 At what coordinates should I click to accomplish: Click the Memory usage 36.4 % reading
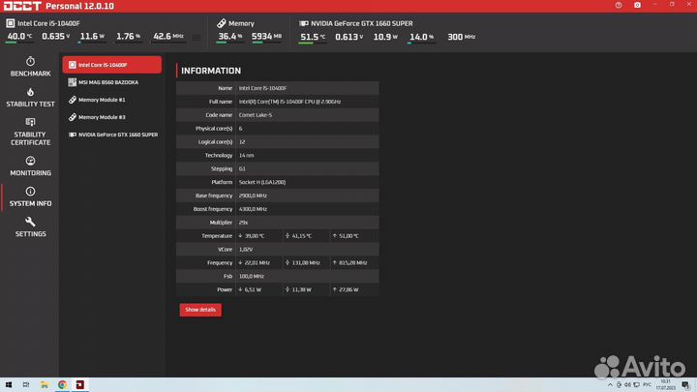[x=229, y=37]
